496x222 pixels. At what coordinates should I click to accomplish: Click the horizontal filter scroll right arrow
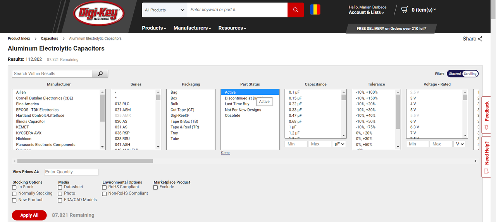tap(476, 161)
